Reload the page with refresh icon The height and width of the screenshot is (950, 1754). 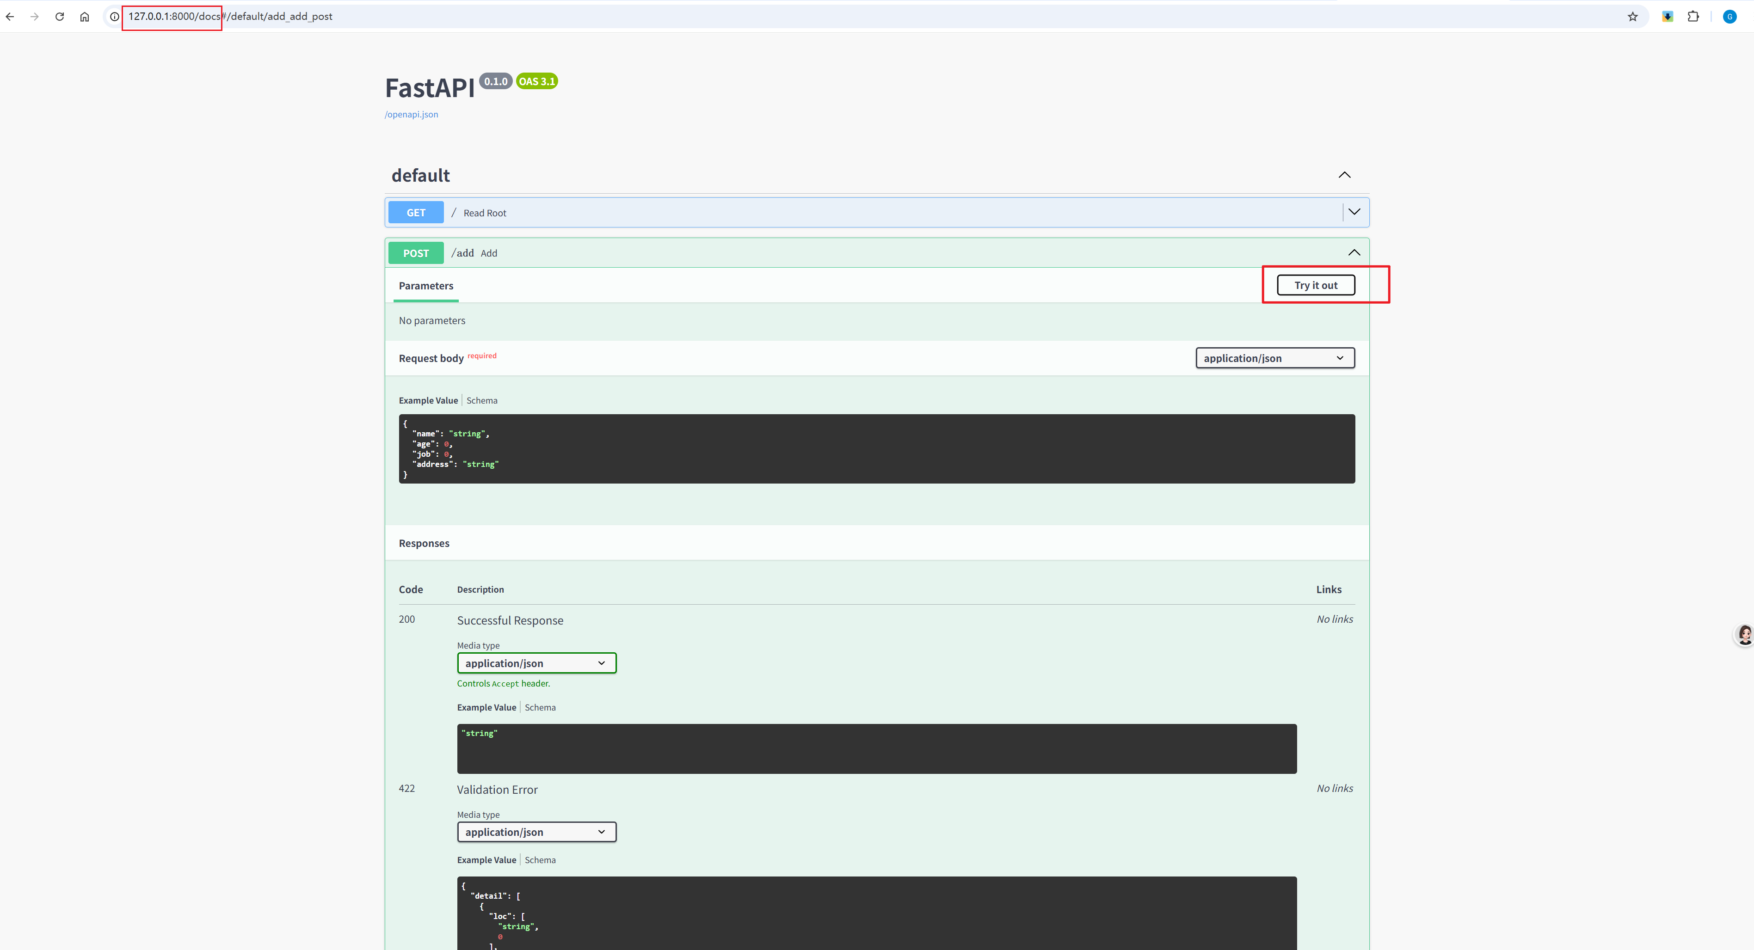[x=60, y=16]
